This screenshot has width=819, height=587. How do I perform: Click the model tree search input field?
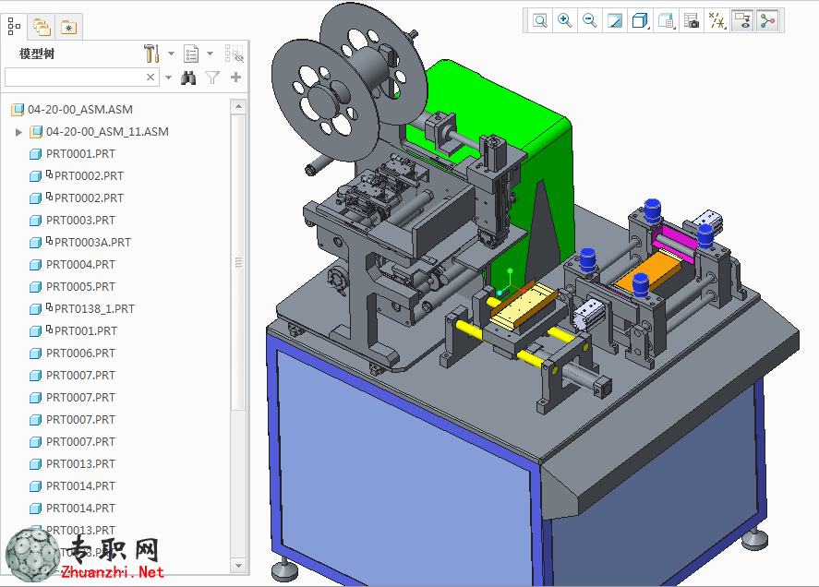[75, 78]
